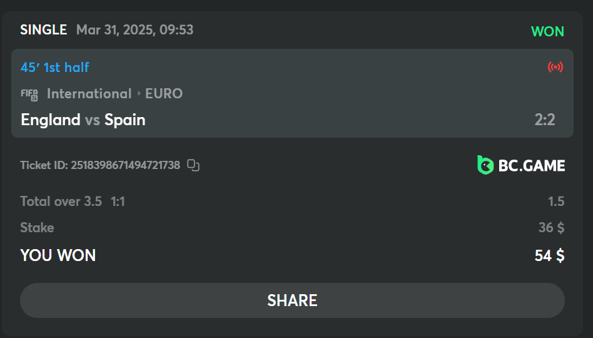Click the England team name

coord(51,120)
